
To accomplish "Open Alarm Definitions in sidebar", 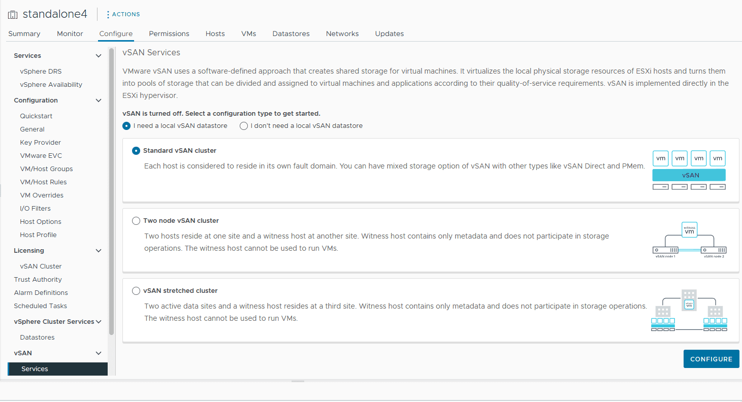I will click(41, 293).
